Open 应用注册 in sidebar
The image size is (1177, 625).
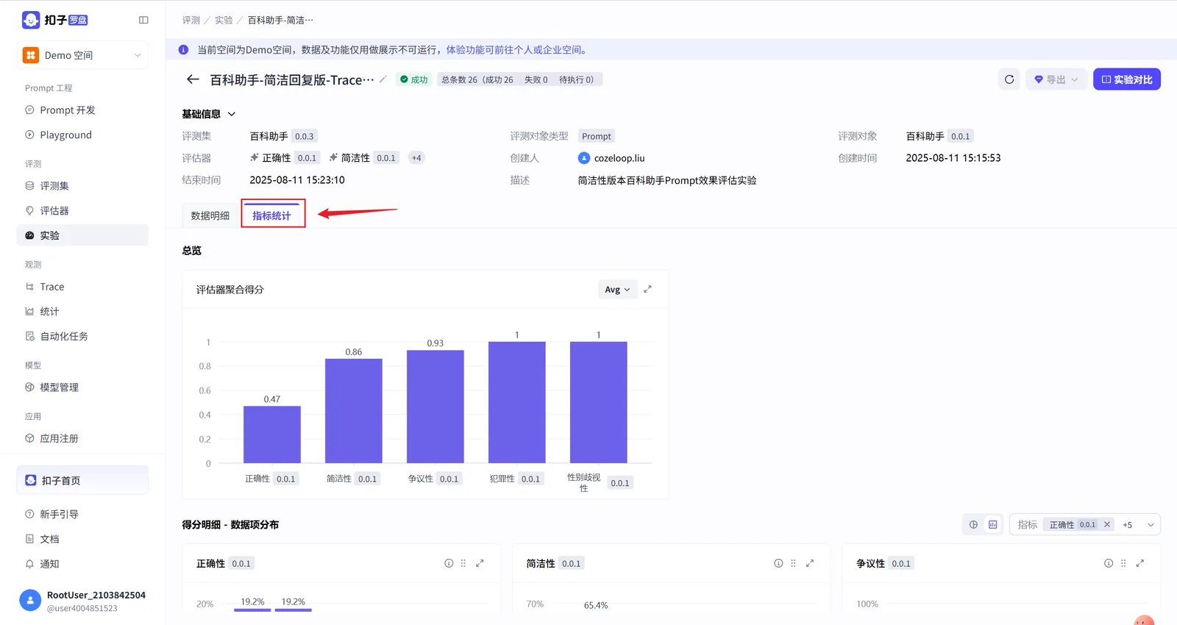coord(82,438)
